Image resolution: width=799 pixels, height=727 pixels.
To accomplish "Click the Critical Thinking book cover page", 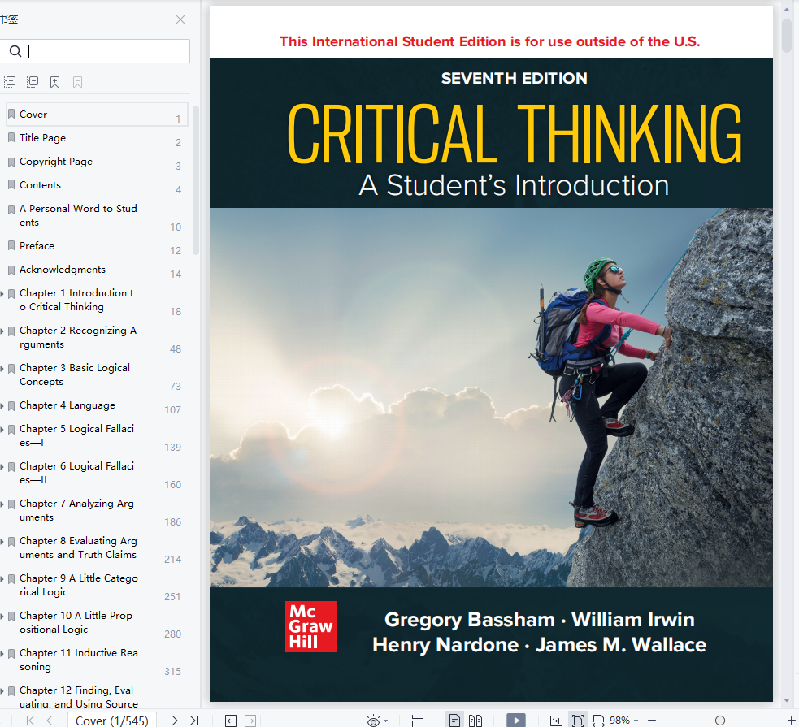I will click(491, 354).
